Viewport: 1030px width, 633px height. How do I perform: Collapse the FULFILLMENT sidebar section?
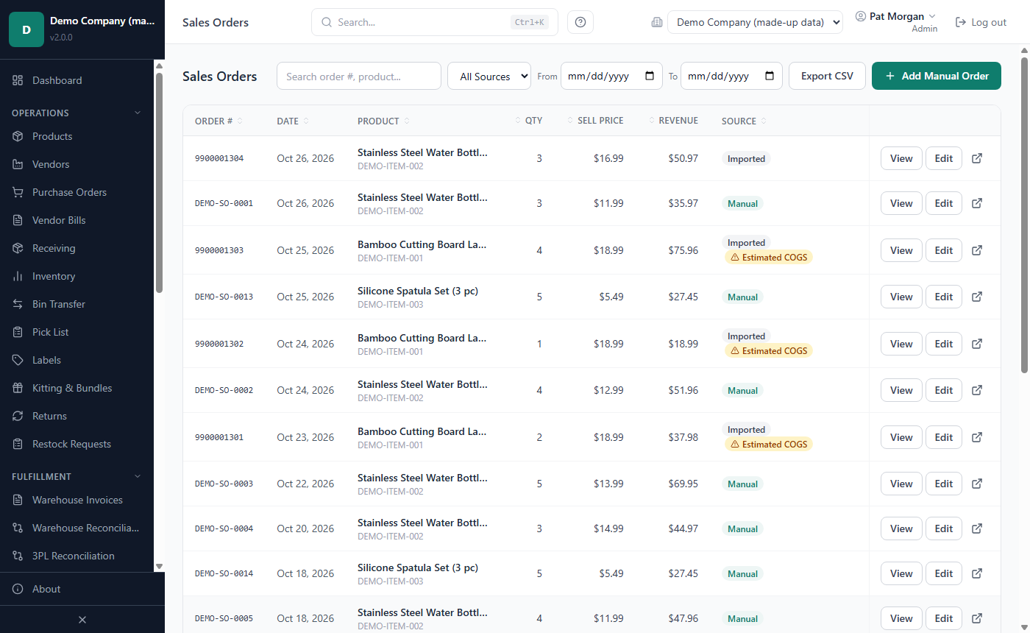tap(137, 476)
